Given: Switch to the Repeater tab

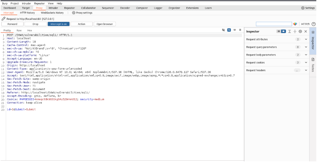Looking at the screenshot, I should [x=69, y=8].
